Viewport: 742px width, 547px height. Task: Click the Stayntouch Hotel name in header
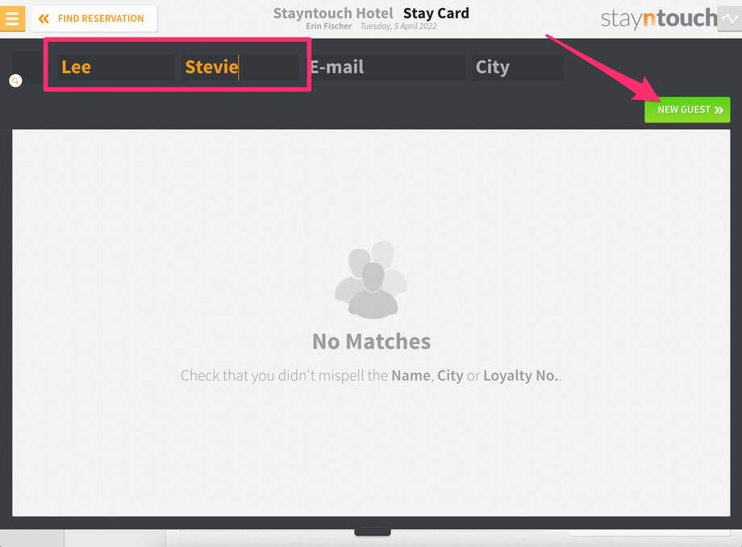(x=333, y=13)
